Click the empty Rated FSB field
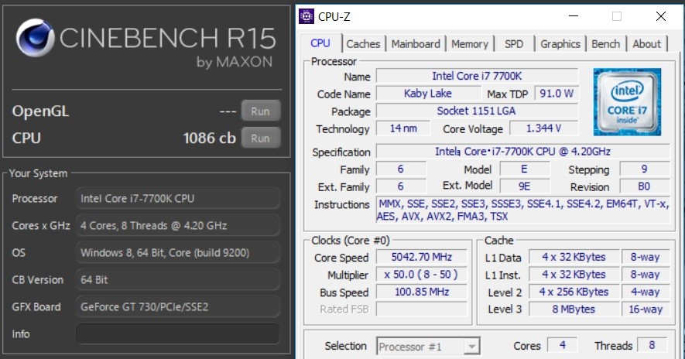The height and width of the screenshot is (359, 685). coord(422,309)
